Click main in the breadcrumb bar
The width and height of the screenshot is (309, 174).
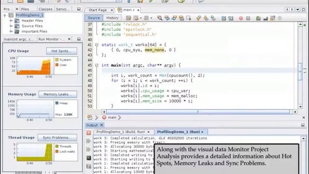tap(112, 117)
